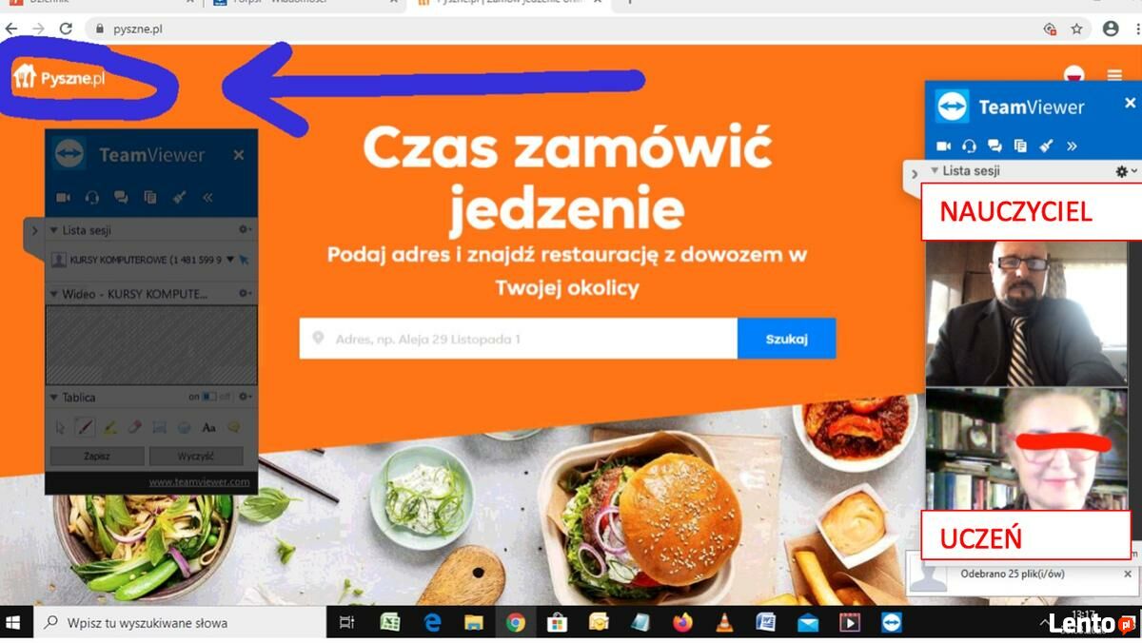Collapse the Tablica section triangle
1142x643 pixels.
click(54, 397)
